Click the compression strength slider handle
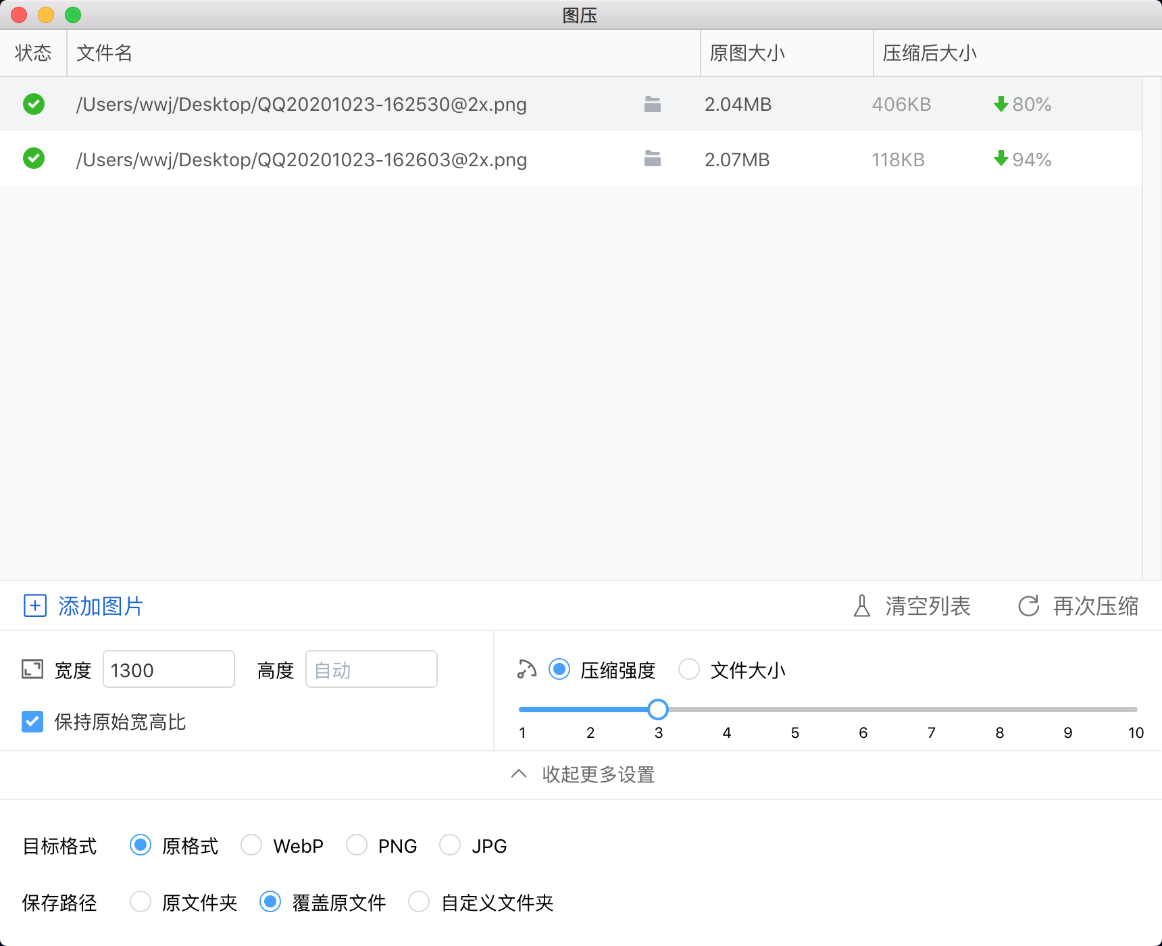This screenshot has width=1162, height=946. click(x=658, y=709)
